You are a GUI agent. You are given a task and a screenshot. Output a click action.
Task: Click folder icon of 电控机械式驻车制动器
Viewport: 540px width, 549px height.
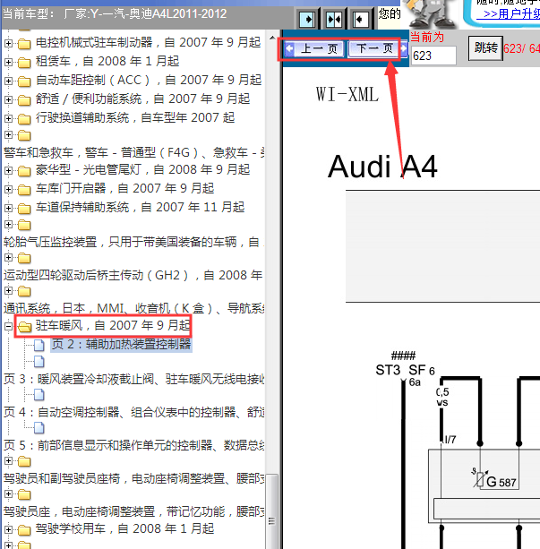24,44
